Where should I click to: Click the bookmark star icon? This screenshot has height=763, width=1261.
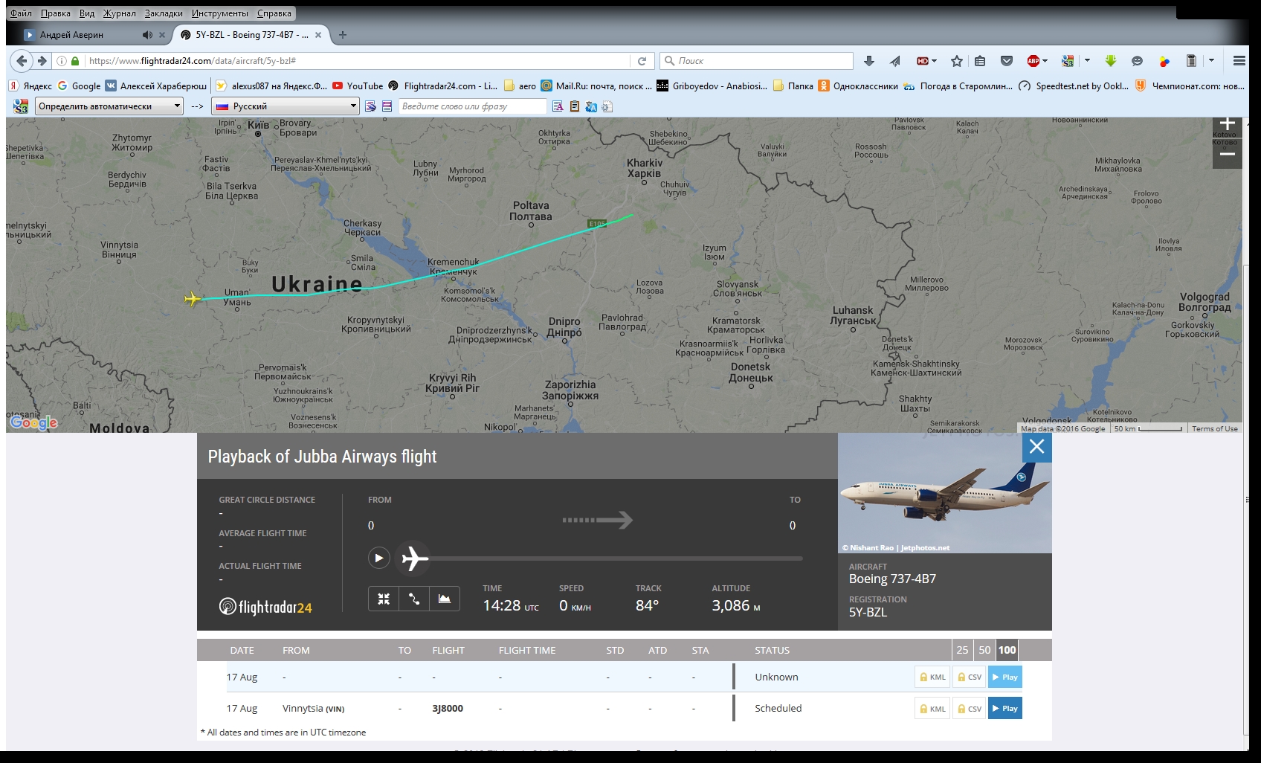(x=957, y=61)
